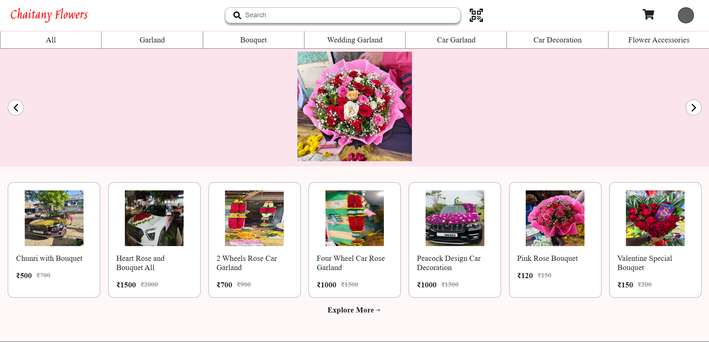Switch to the Garland category

click(x=152, y=40)
